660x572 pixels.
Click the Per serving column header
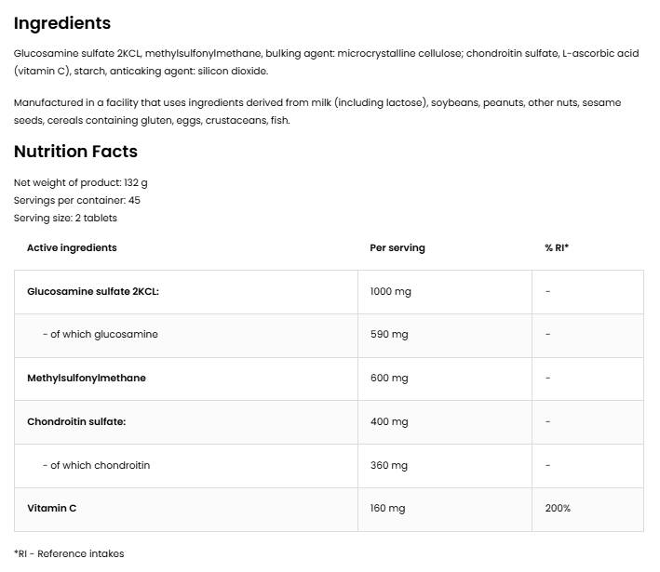click(x=397, y=247)
